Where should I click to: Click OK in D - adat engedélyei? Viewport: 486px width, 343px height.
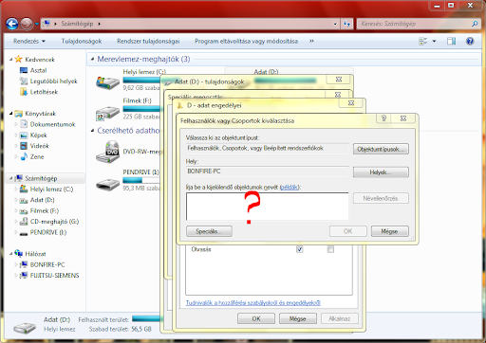256,318
